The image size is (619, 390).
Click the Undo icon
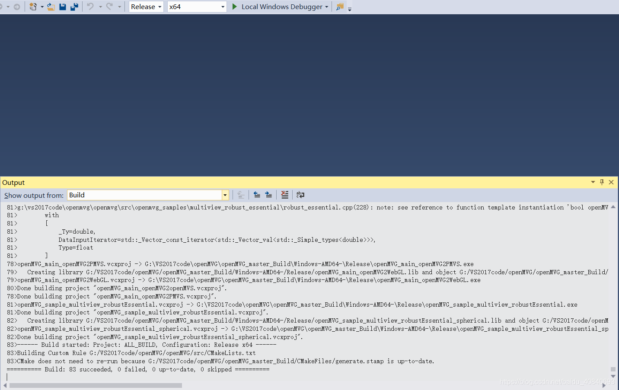[x=90, y=6]
